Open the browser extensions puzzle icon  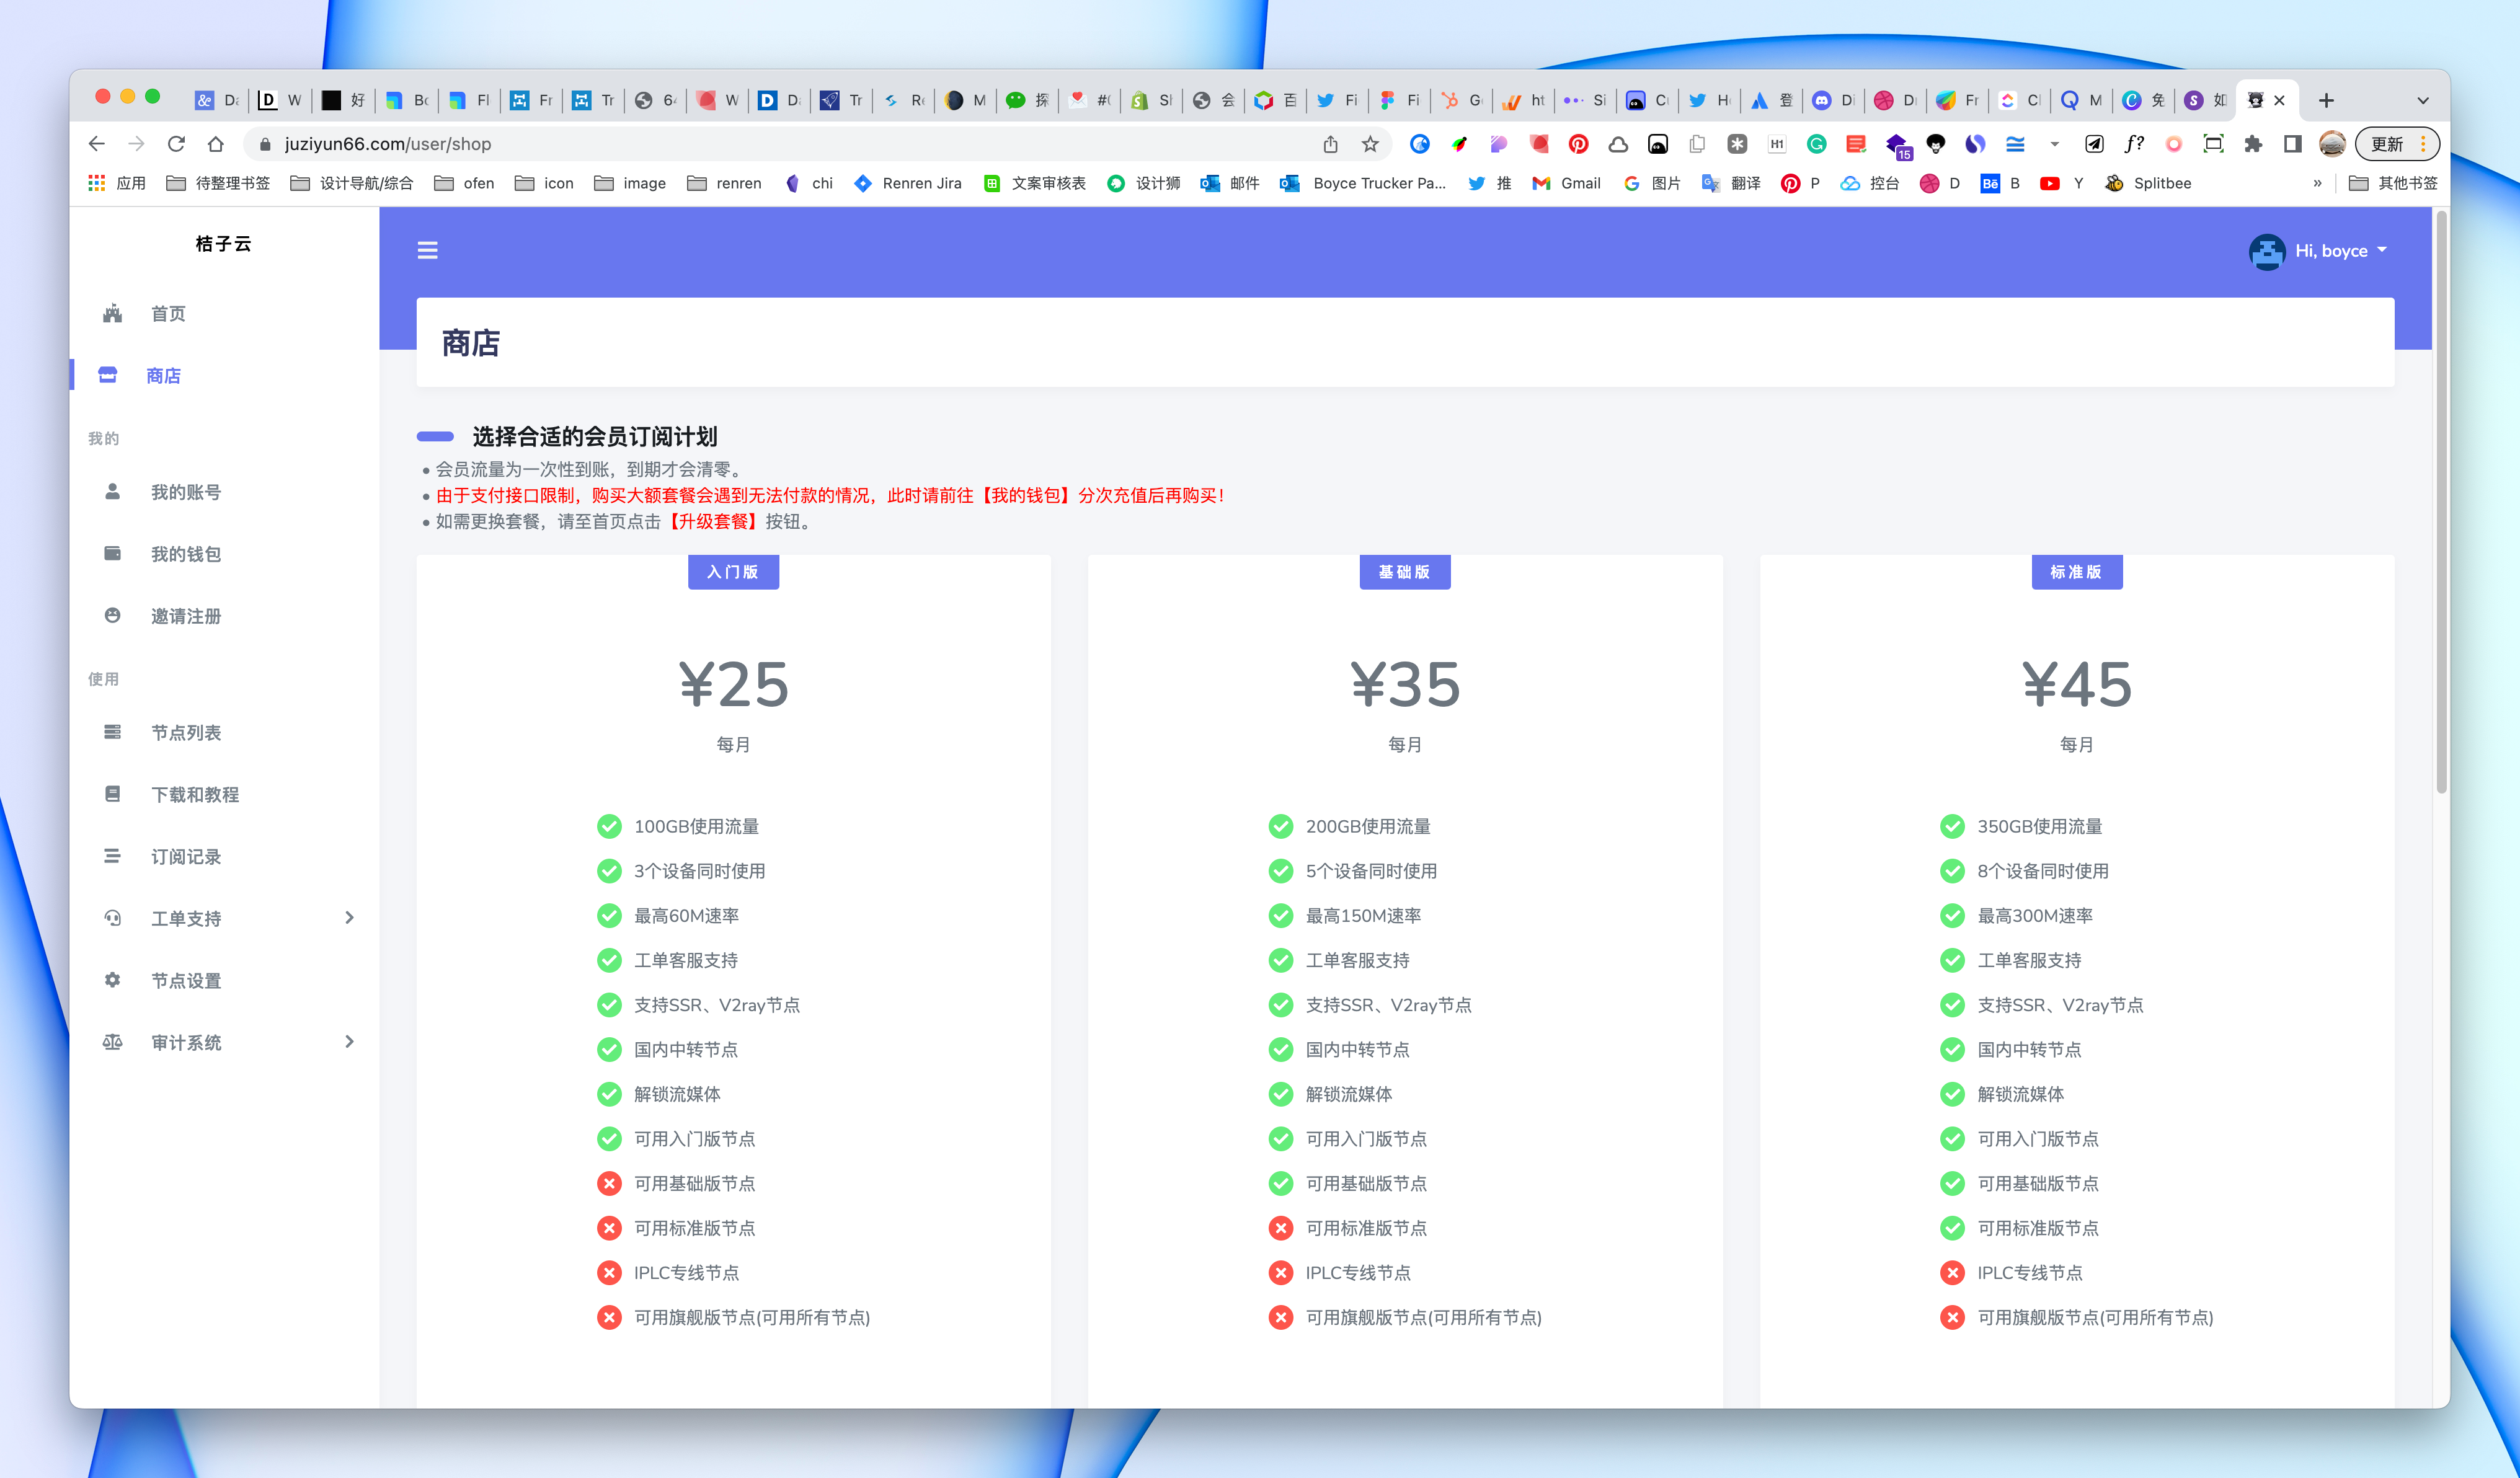point(2253,144)
